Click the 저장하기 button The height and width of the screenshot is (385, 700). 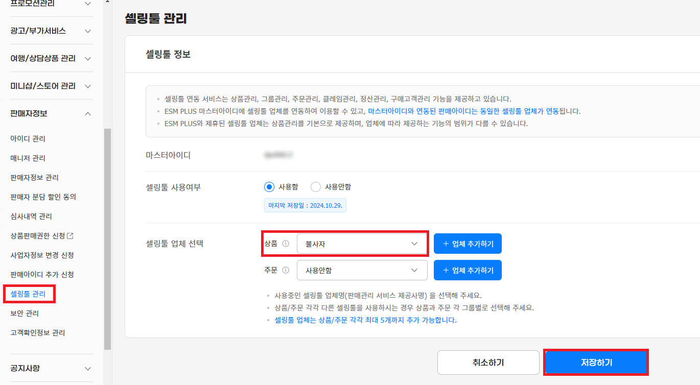[596, 363]
